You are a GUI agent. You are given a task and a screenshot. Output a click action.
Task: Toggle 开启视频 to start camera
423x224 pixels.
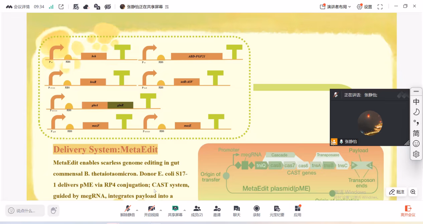pos(151,211)
